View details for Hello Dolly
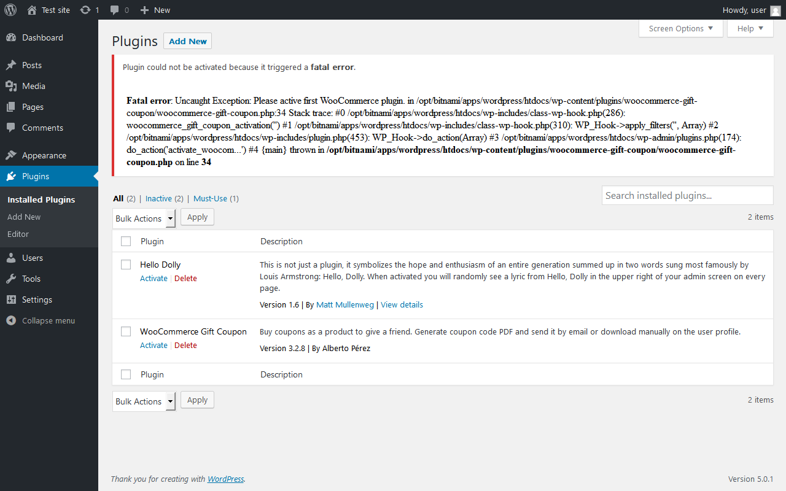Screen dimensions: 786x491 coord(402,304)
